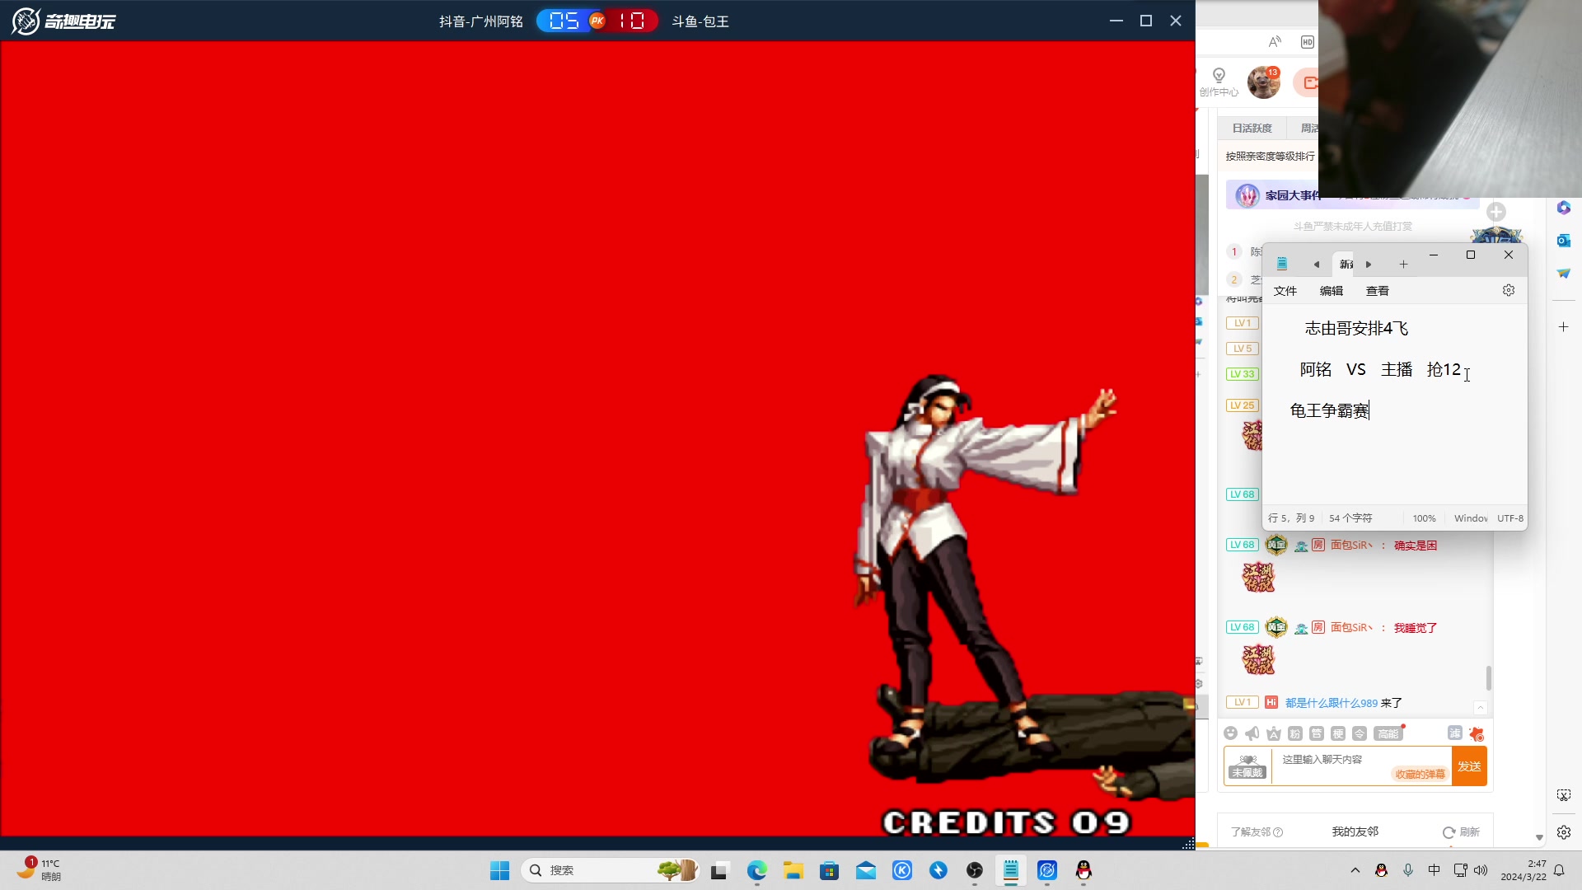Open File Explorer from taskbar
Screen dimensions: 1582x890
tap(793, 870)
